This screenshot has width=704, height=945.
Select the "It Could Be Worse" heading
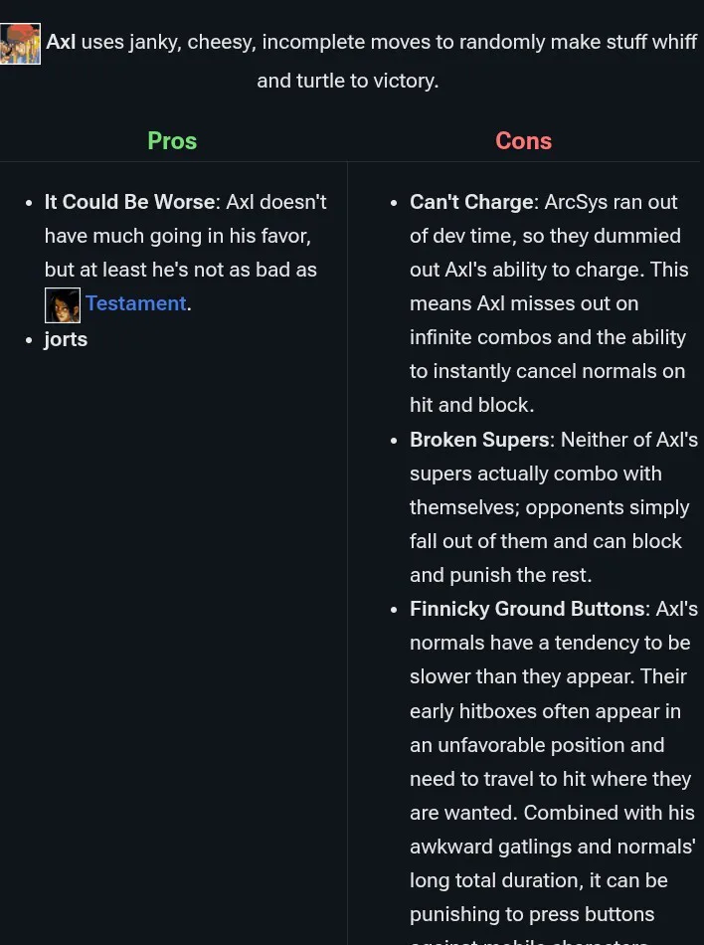tap(129, 202)
